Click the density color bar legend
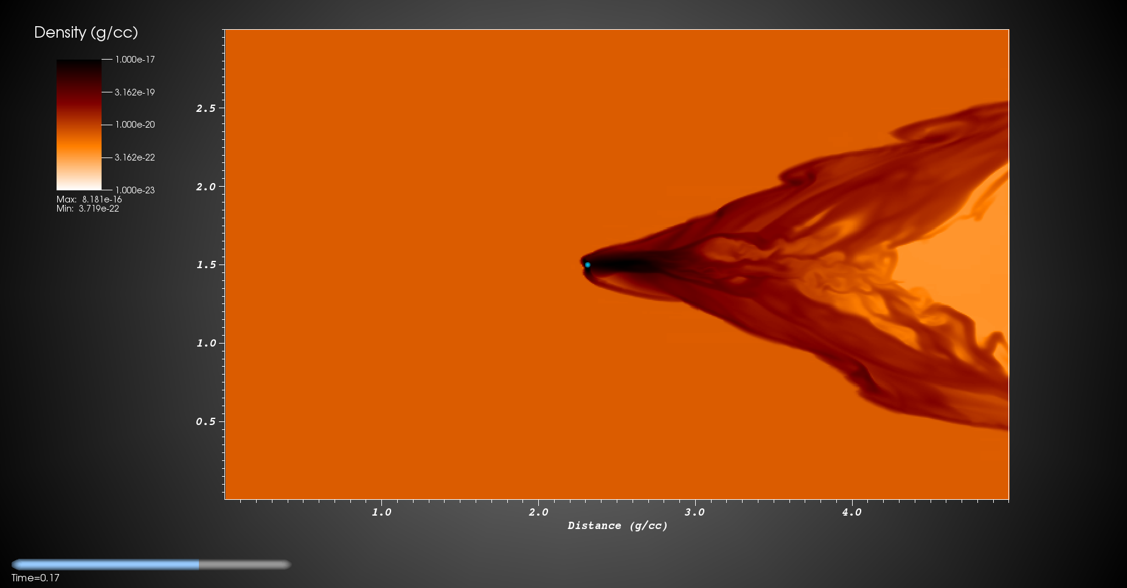This screenshot has height=588, width=1127. [x=79, y=125]
